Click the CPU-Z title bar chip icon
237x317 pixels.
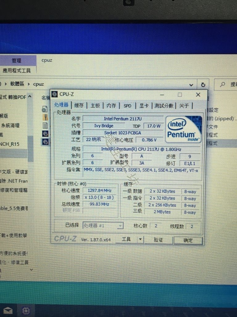[55, 94]
